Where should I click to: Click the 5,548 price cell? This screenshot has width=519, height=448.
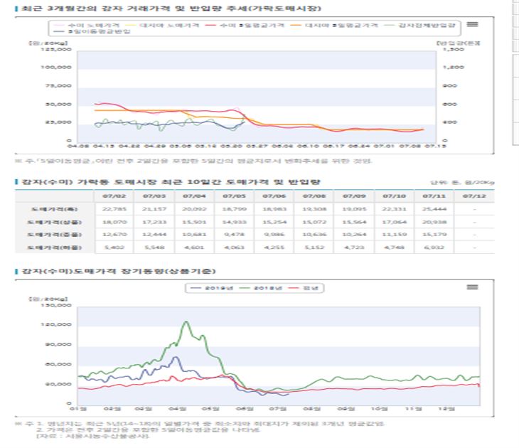(154, 247)
